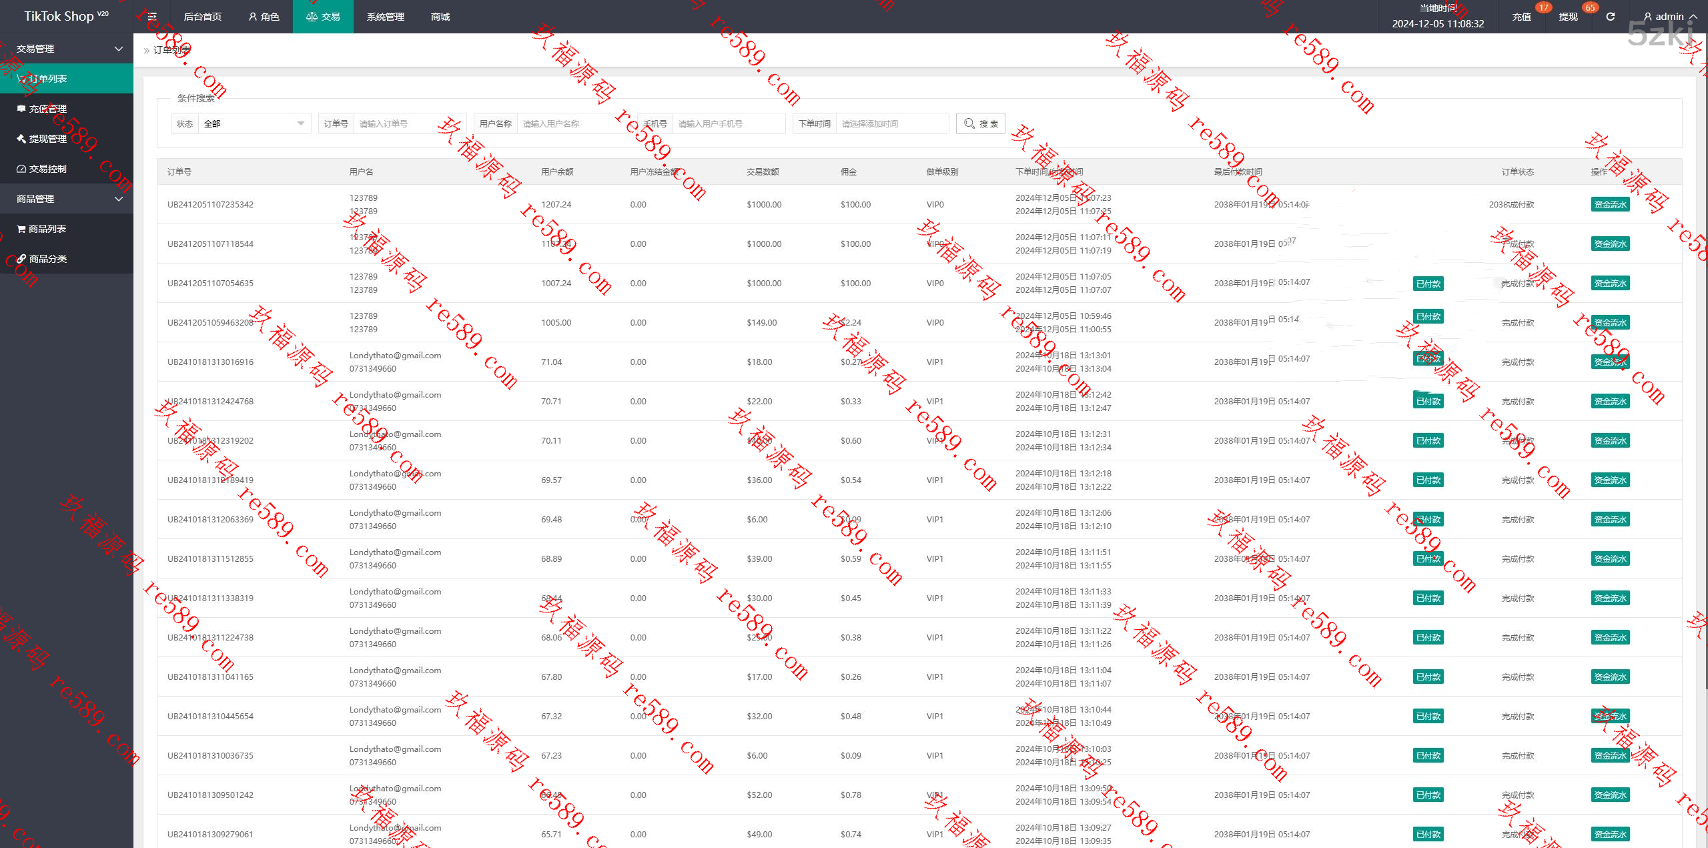
Task: Click the 充值 notification badge item
Action: point(1522,17)
